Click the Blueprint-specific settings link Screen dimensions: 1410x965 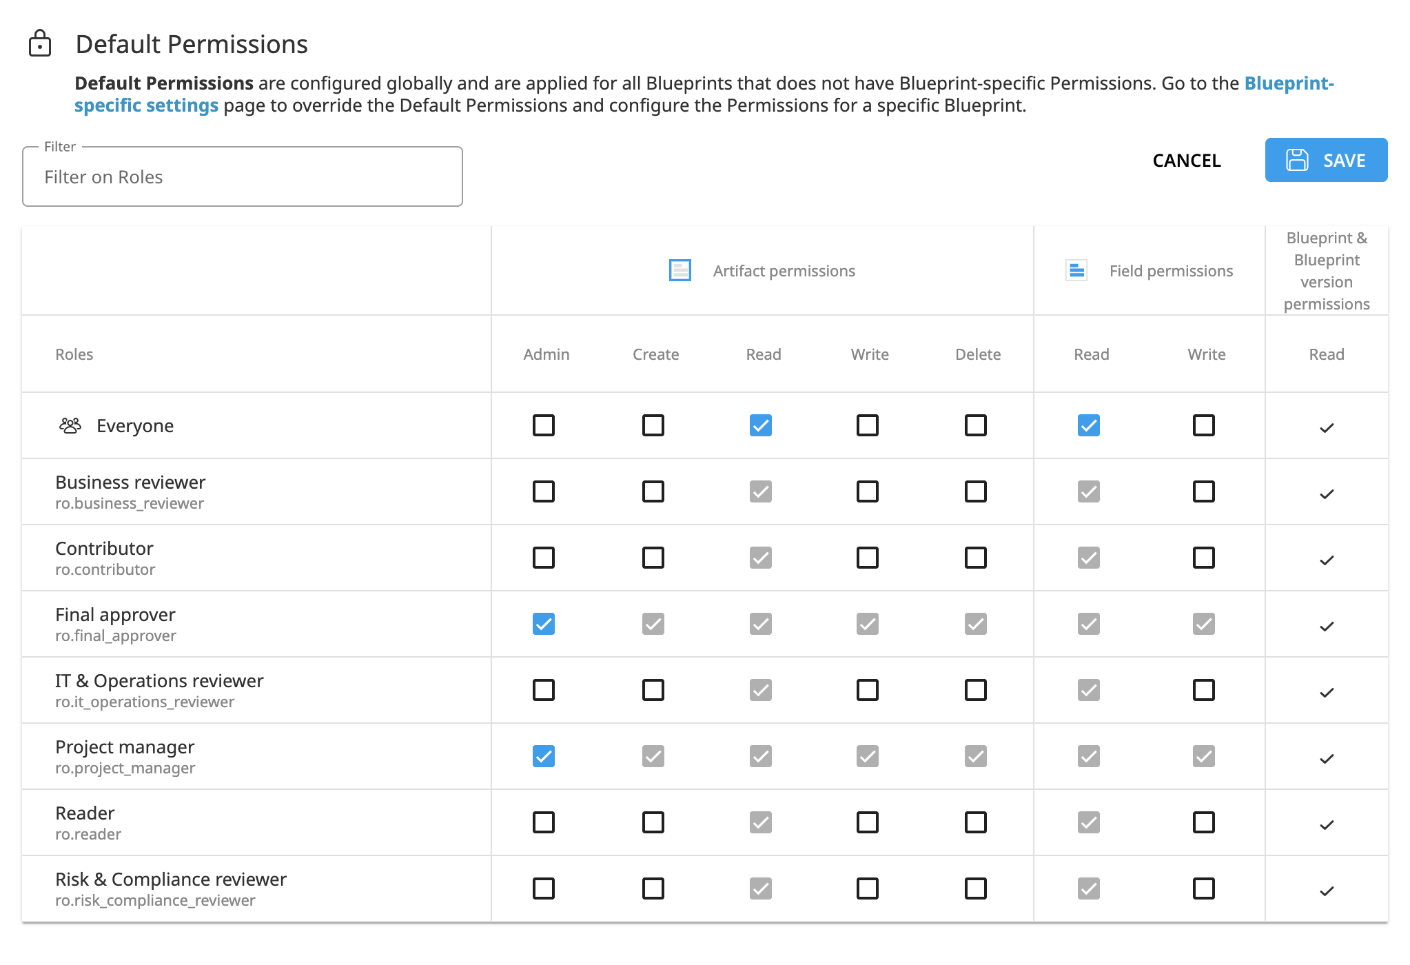point(147,105)
